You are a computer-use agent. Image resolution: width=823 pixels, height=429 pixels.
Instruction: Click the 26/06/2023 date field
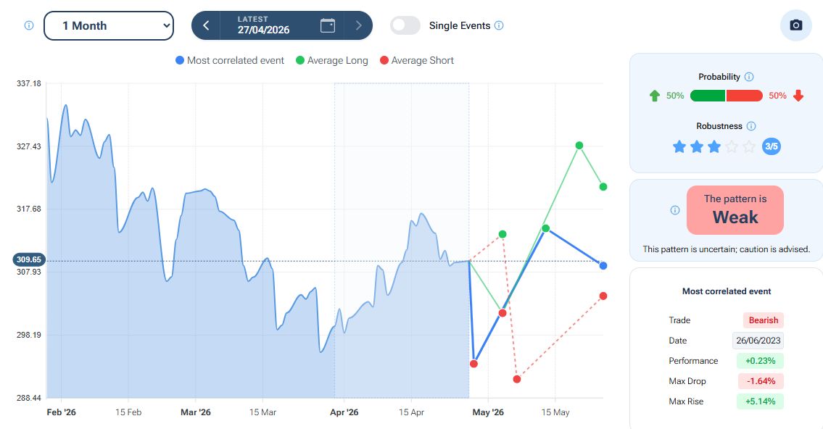click(x=757, y=341)
